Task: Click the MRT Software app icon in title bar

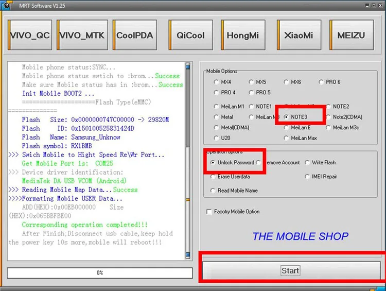Action: [7, 5]
